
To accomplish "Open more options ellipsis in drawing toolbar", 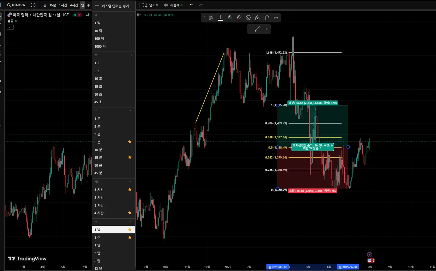I will (x=276, y=18).
